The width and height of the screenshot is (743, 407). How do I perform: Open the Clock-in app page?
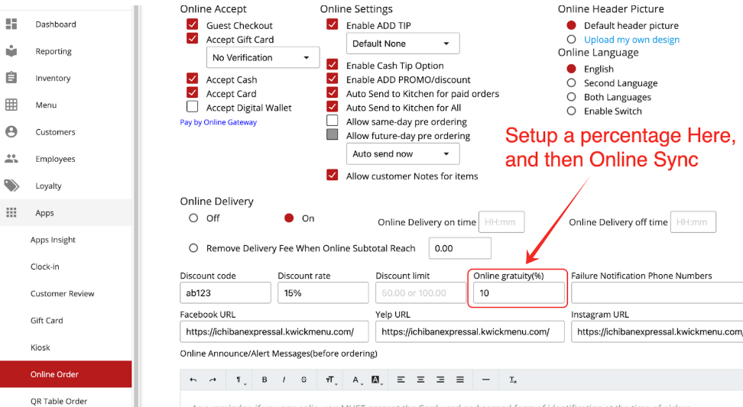click(45, 266)
